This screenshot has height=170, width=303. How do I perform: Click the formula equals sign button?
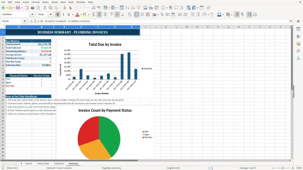tap(41, 21)
